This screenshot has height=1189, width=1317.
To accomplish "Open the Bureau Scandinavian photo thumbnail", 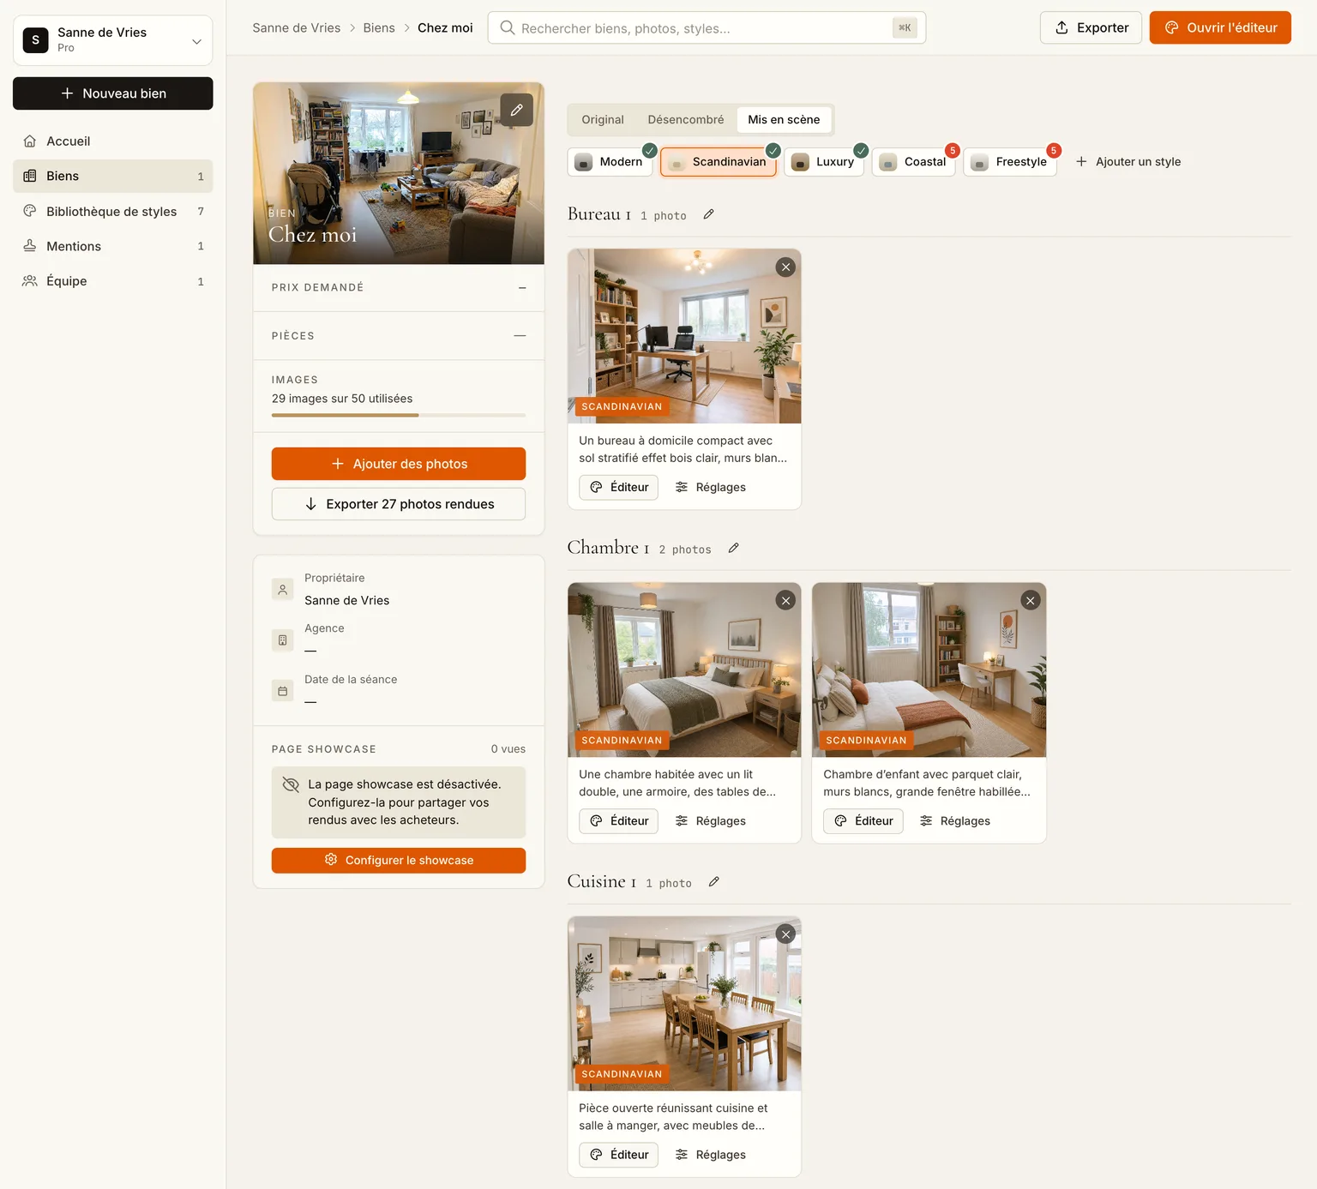I will [684, 336].
